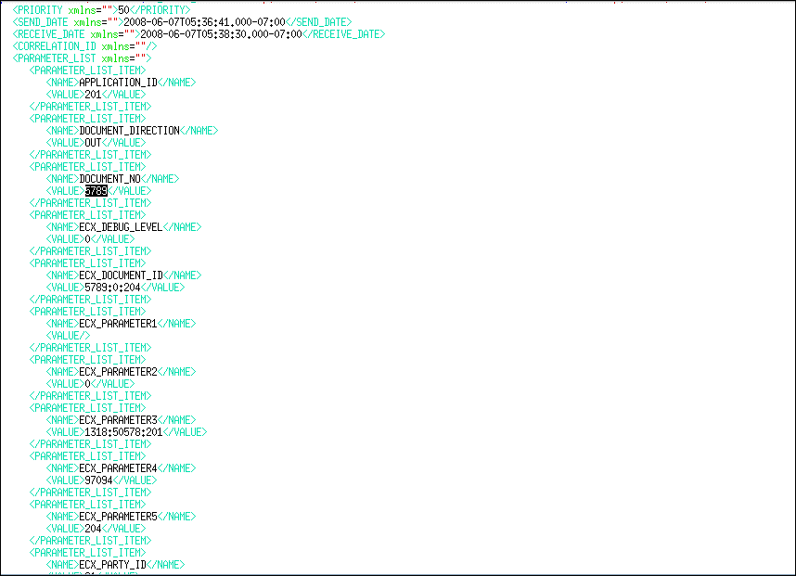Select the 5789:0:204 value
The image size is (796, 576).
(x=112, y=288)
